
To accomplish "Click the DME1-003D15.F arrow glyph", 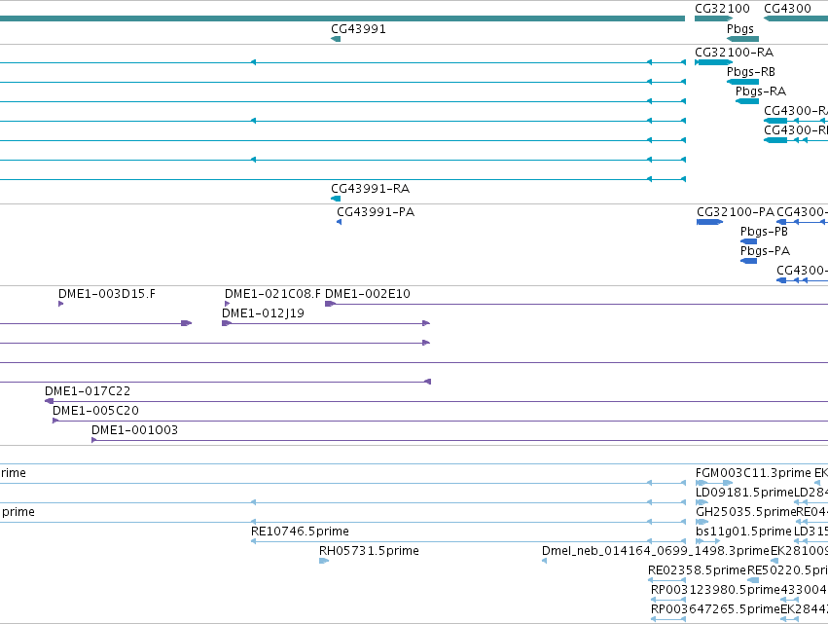I will [x=60, y=304].
